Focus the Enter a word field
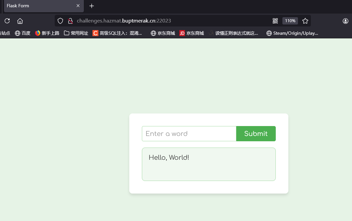The image size is (352, 221). (x=189, y=134)
